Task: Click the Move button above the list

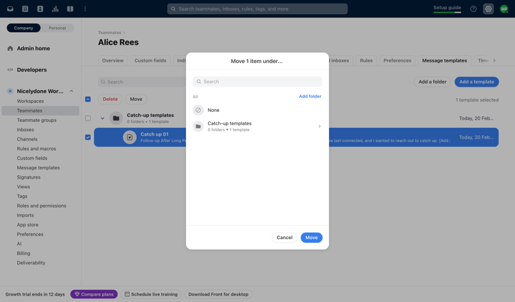Action: (136, 99)
